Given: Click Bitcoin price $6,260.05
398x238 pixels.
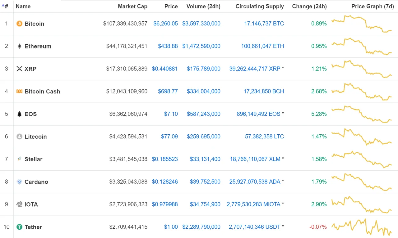Looking at the screenshot, I should click(166, 24).
